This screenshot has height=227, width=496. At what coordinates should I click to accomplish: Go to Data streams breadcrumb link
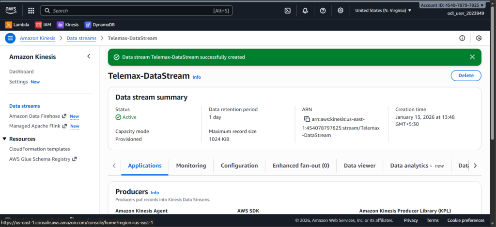pyautogui.click(x=81, y=38)
